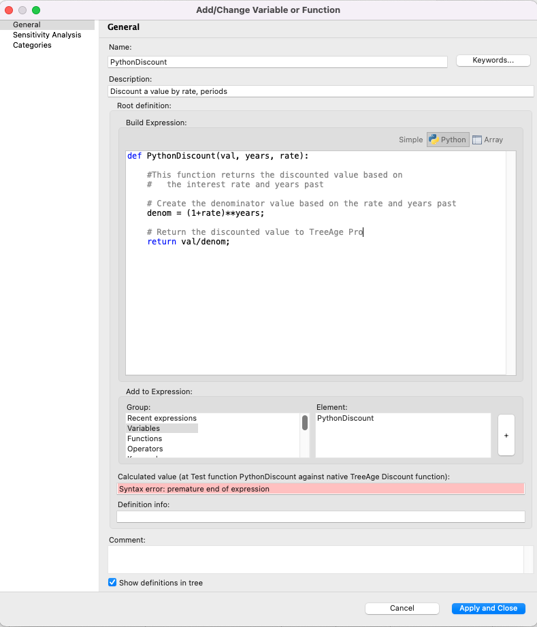Switch to Array expression mode
Image resolution: width=537 pixels, height=627 pixels.
pos(487,140)
